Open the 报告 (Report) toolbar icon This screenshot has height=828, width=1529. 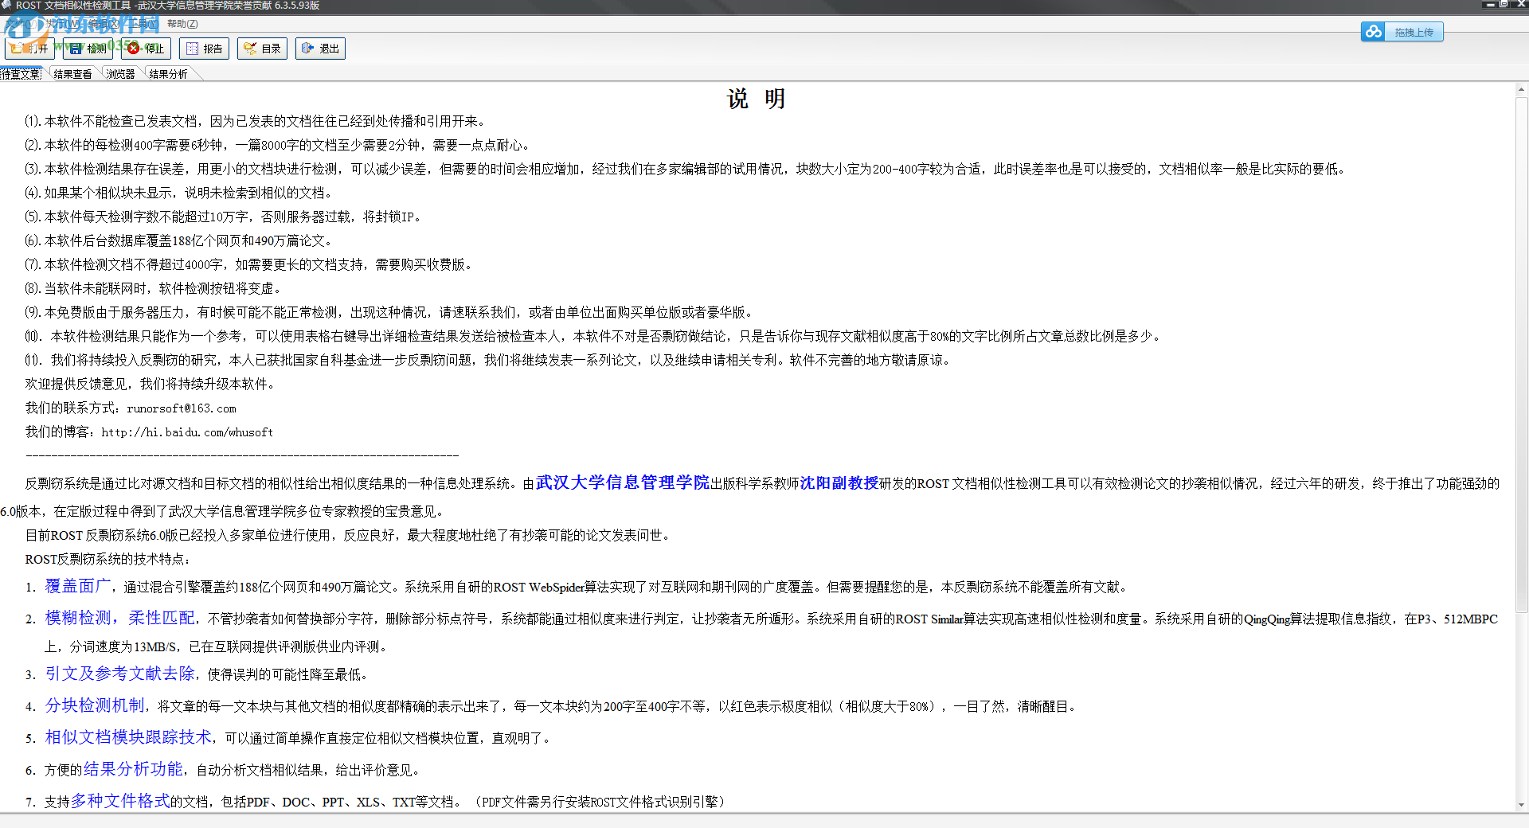tap(204, 48)
